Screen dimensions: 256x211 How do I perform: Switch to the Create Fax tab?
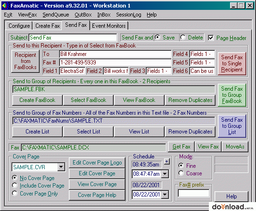pos(47,26)
